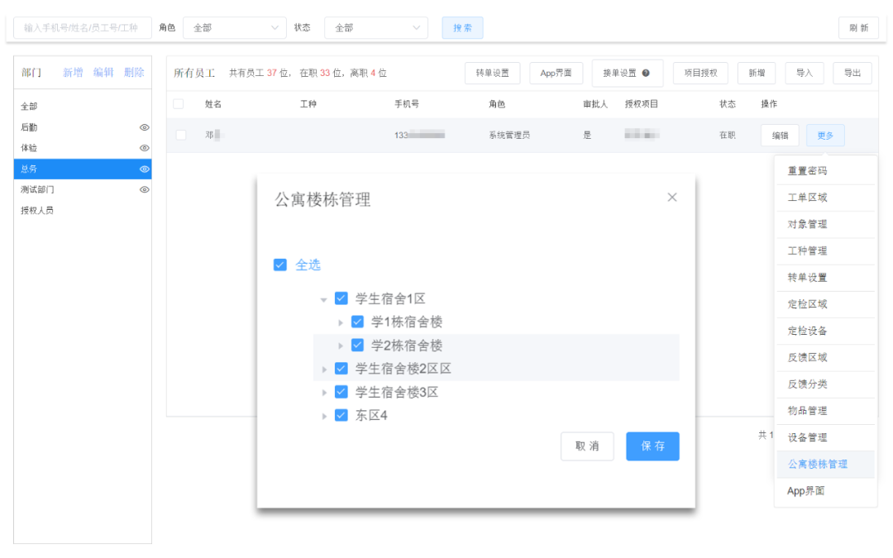Screen dimensions: 893x558
Task: Click the 保存 button to save building selection
Action: tap(652, 446)
